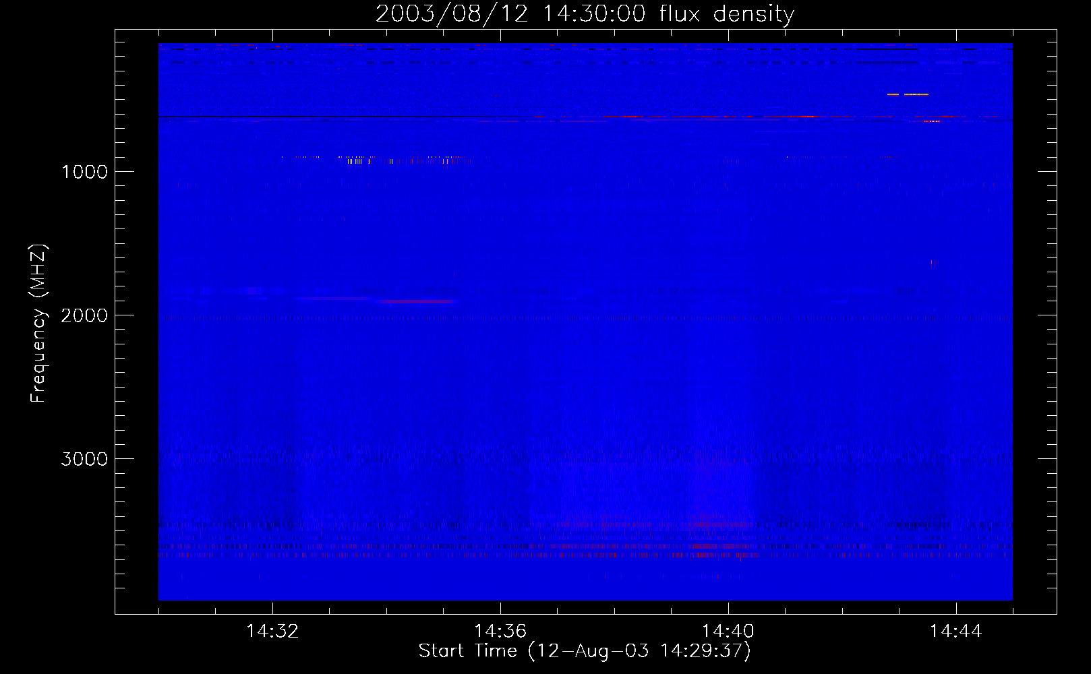
Task: Click the red emission band near 1900 MHz
Action: pos(418,301)
